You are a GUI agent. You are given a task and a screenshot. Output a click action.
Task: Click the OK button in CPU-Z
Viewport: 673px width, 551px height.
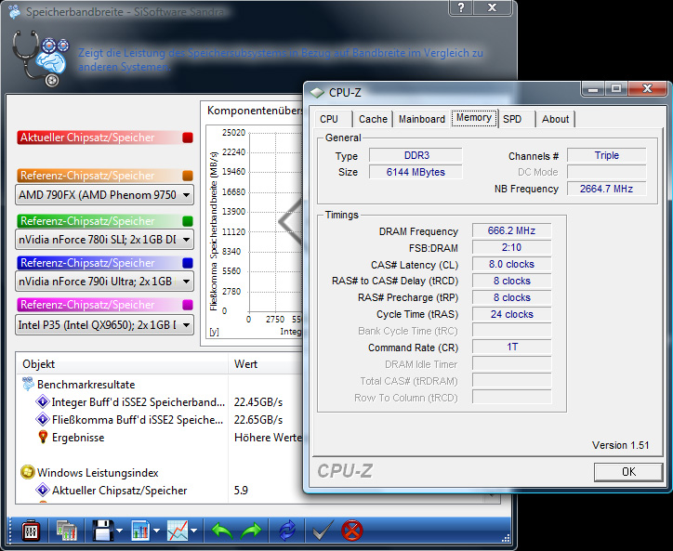click(628, 472)
